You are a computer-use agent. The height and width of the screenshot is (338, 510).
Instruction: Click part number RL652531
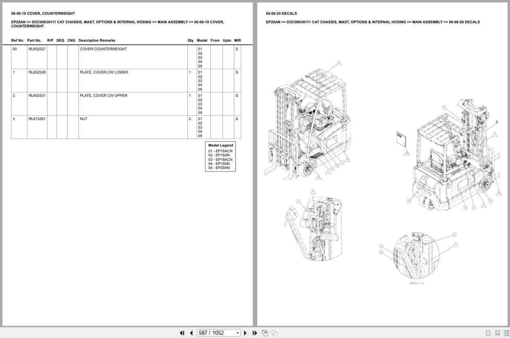coord(37,96)
